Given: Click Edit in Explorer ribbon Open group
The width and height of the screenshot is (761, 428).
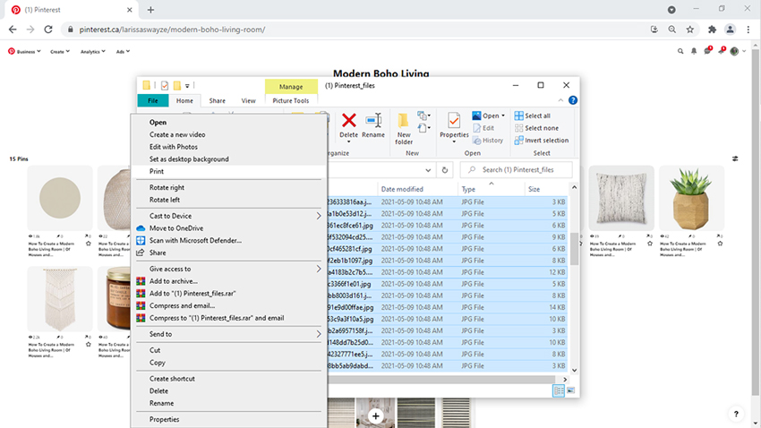Looking at the screenshot, I should pos(483,128).
